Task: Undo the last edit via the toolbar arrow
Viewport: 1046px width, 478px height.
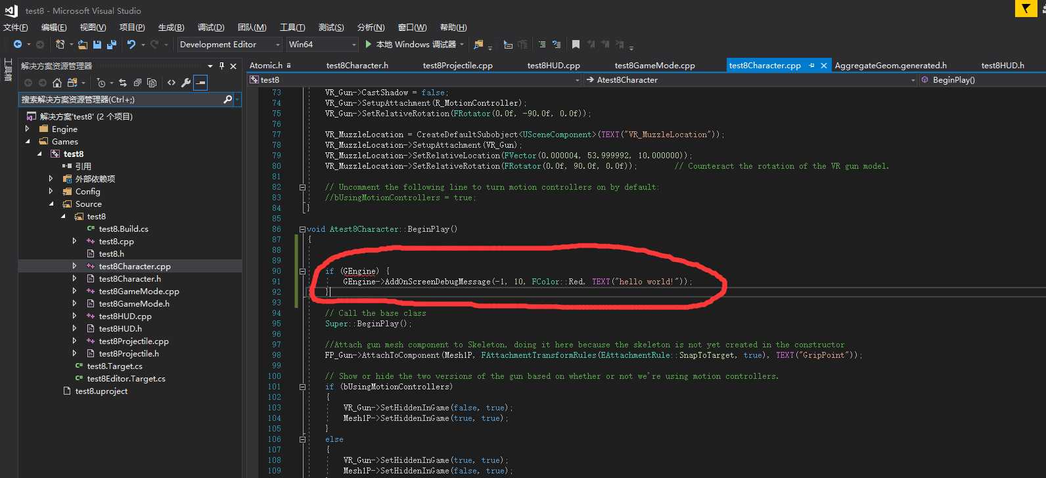Action: tap(131, 44)
